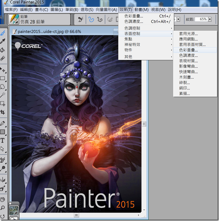The height and width of the screenshot is (221, 219).
Task: Open the 效果(T) menu
Action: pyautogui.click(x=125, y=10)
